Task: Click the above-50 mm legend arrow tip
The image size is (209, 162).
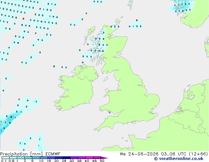Action: pyautogui.click(x=104, y=158)
